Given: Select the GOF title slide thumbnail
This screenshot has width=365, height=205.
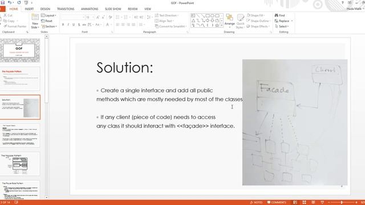Looking at the screenshot, I should click(20, 50).
